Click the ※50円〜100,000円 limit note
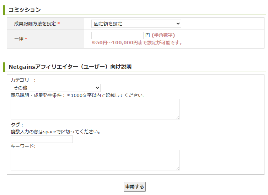The height and width of the screenshot is (195, 268). 137,43
